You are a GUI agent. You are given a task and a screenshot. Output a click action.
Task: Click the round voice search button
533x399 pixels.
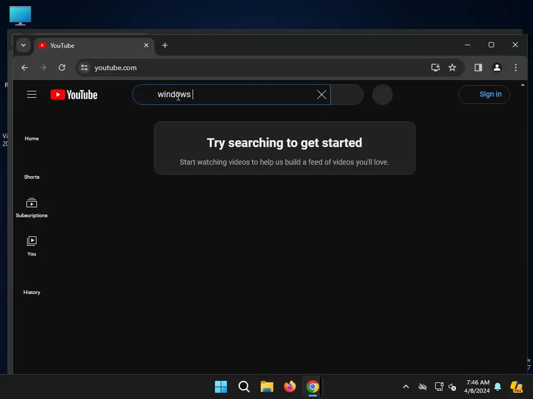(383, 95)
